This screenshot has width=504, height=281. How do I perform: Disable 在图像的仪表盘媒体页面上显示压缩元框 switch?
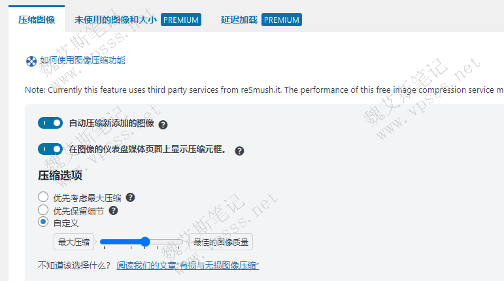(50, 150)
